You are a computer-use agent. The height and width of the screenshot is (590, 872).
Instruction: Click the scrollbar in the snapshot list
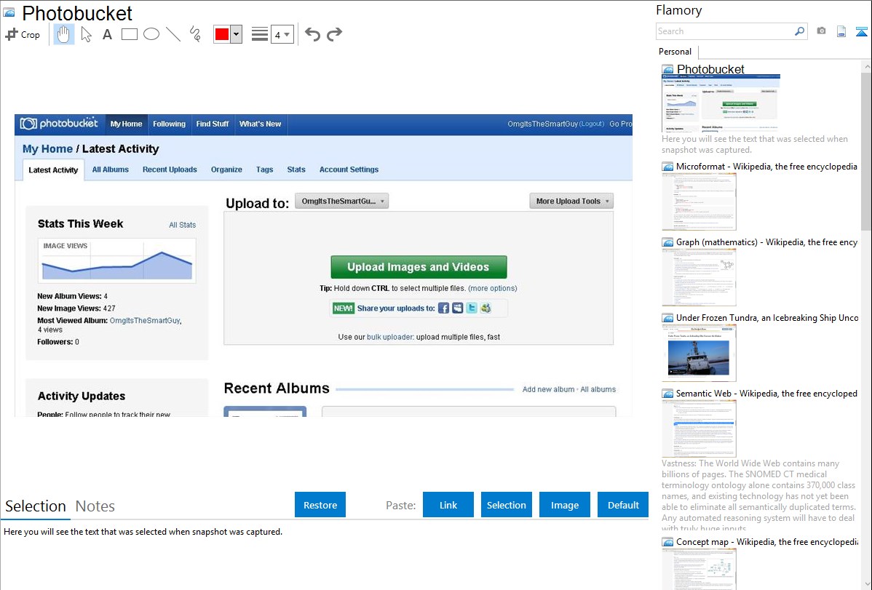866,151
